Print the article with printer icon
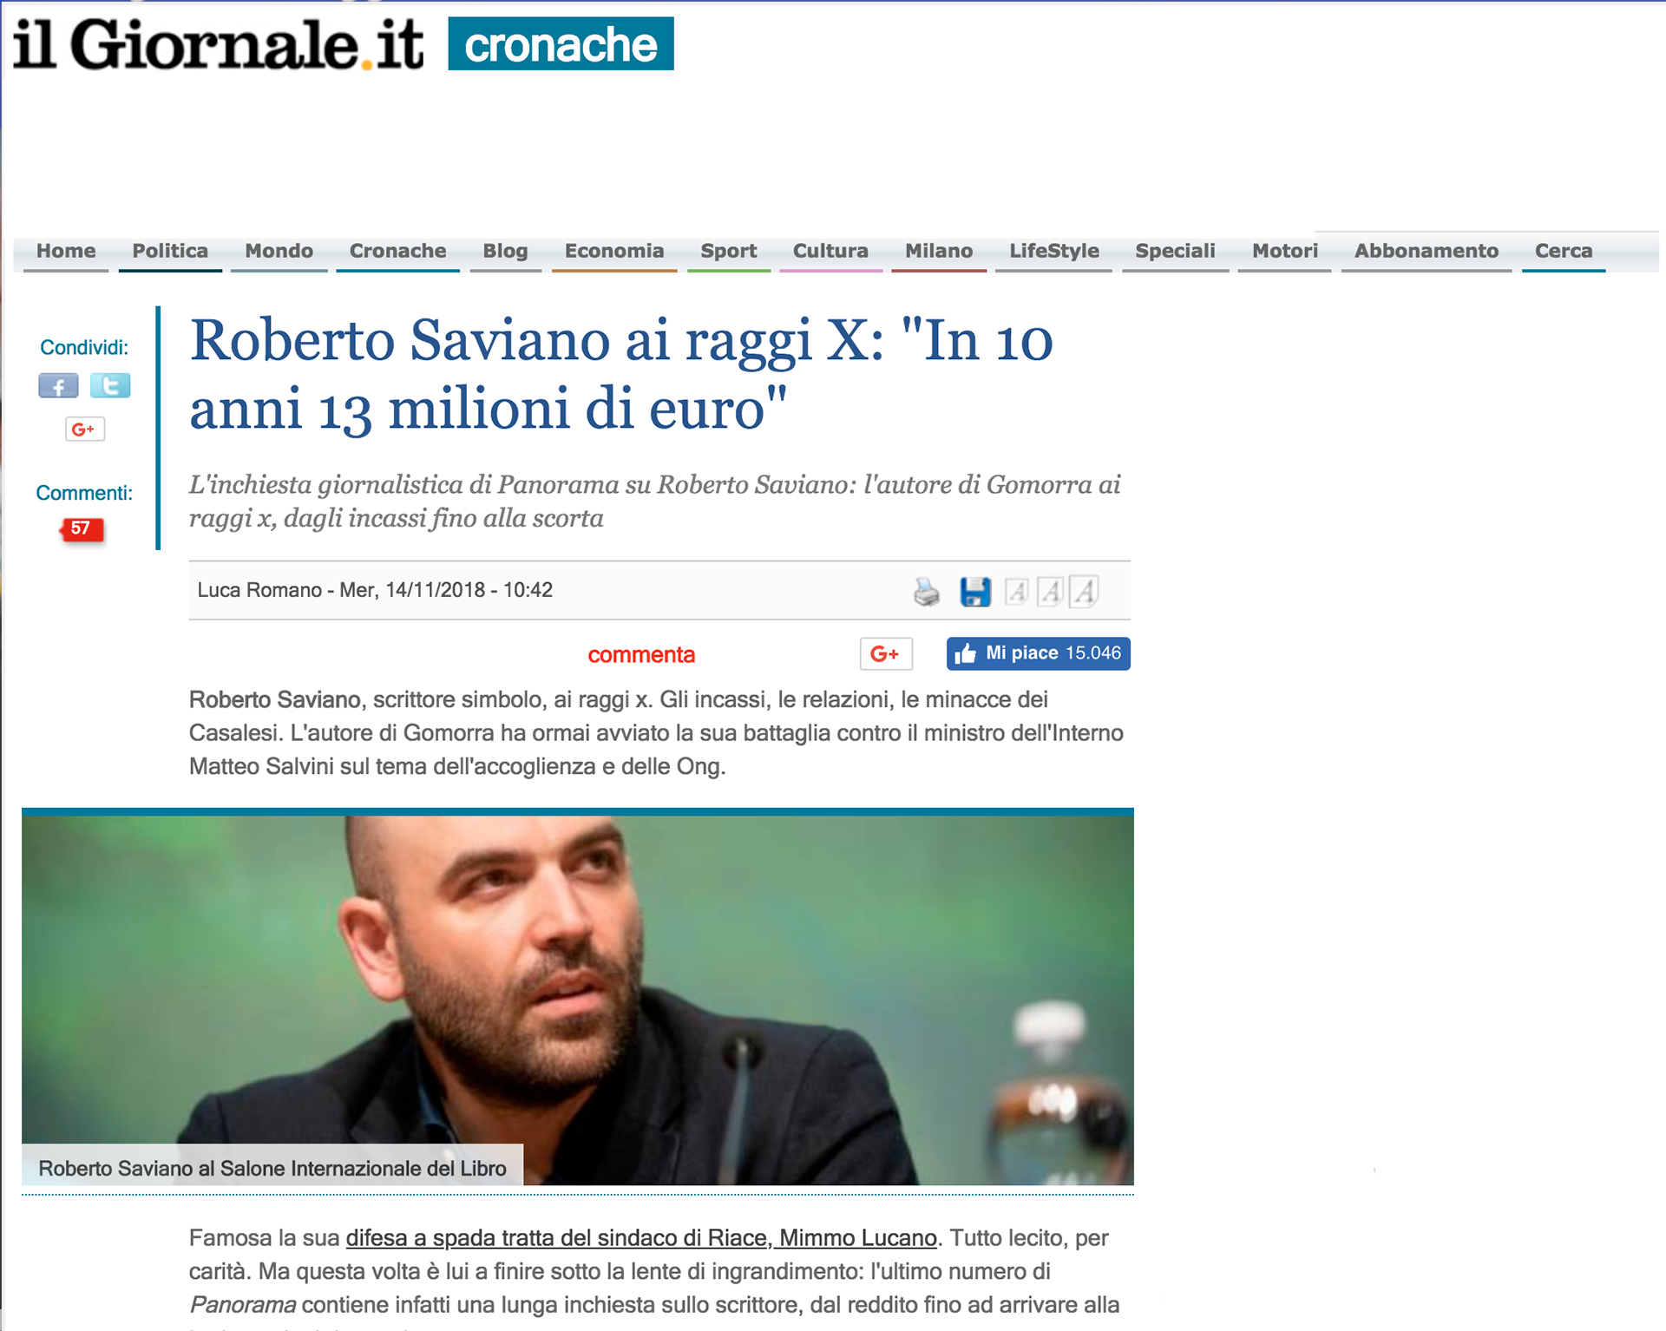 pyautogui.click(x=926, y=592)
